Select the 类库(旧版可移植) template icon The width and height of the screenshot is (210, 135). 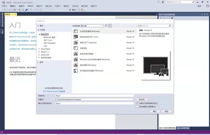(76, 54)
